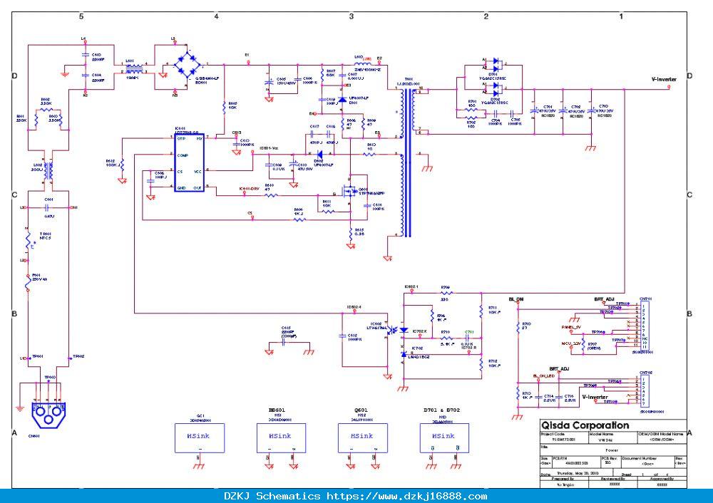Viewport: 713px width, 503px height.
Task: Select the OTP pin label inside IC601
Action: [181, 138]
